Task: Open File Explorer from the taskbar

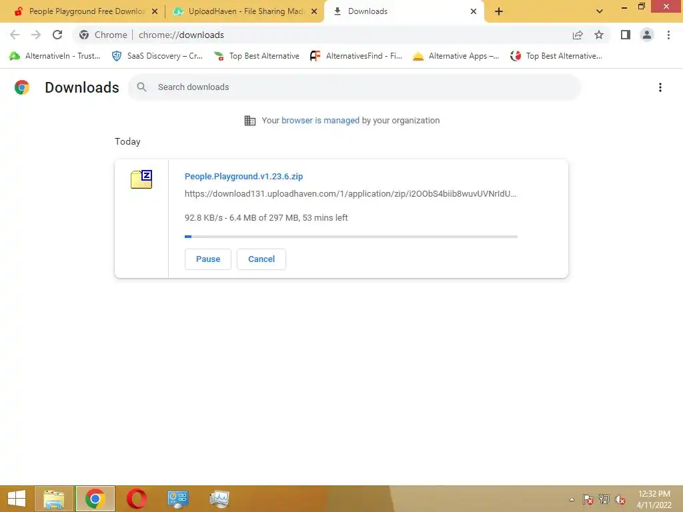Action: click(x=54, y=499)
